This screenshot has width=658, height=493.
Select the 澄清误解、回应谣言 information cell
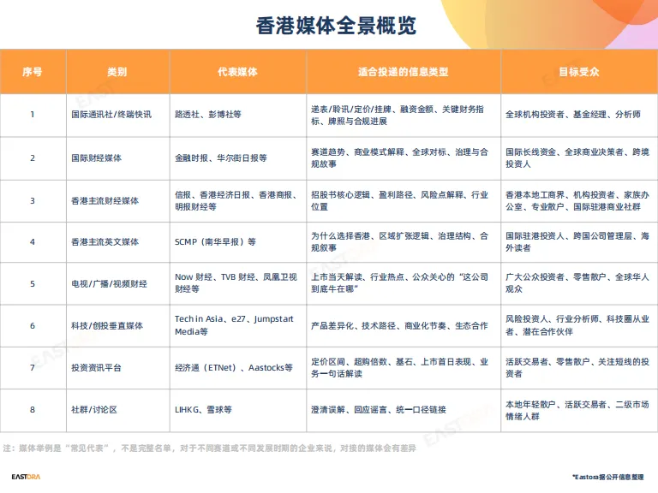pyautogui.click(x=378, y=409)
